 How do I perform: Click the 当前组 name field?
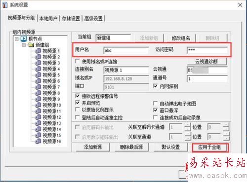pyautogui.click(x=113, y=38)
